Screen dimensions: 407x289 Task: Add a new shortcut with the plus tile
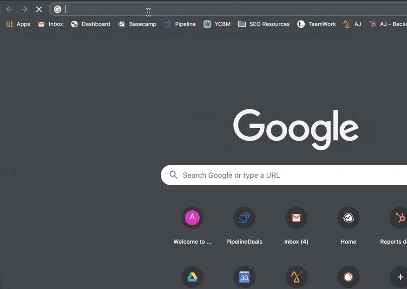[x=399, y=277]
